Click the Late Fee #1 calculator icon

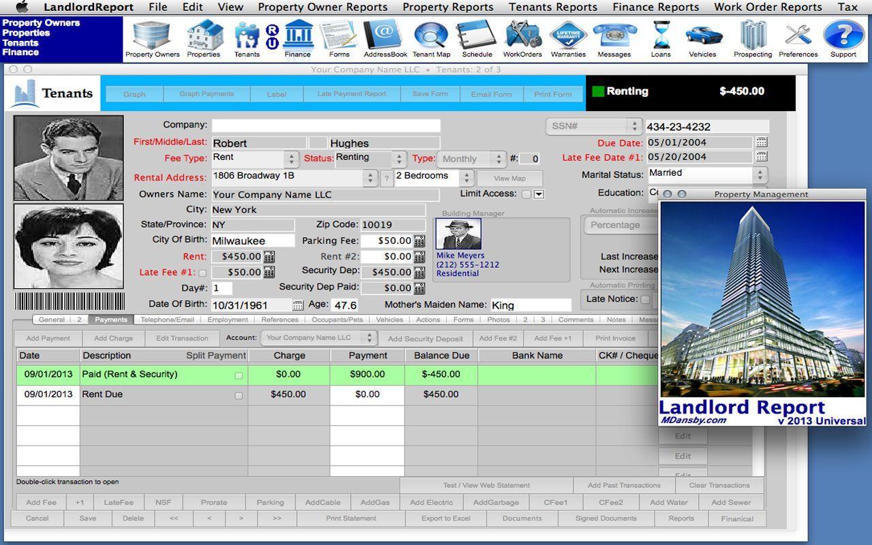pyautogui.click(x=269, y=272)
